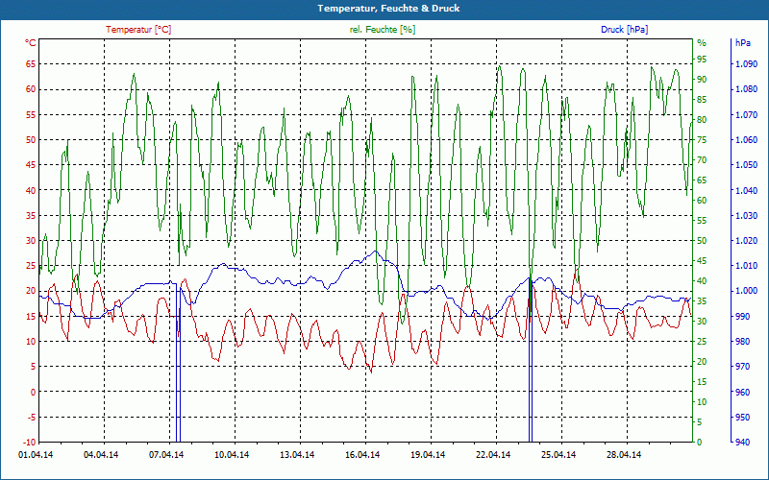Screen dimensions: 769x480
Task: Click the blue pressure axis value 970
Action: 742,367
